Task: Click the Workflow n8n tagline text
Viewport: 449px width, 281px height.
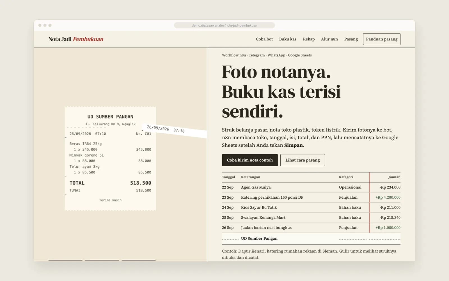Action: click(x=267, y=55)
